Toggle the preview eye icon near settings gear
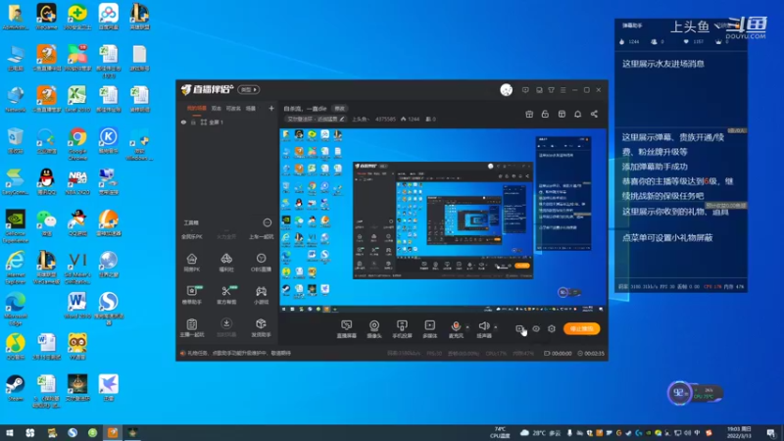This screenshot has height=441, width=784. click(x=536, y=328)
